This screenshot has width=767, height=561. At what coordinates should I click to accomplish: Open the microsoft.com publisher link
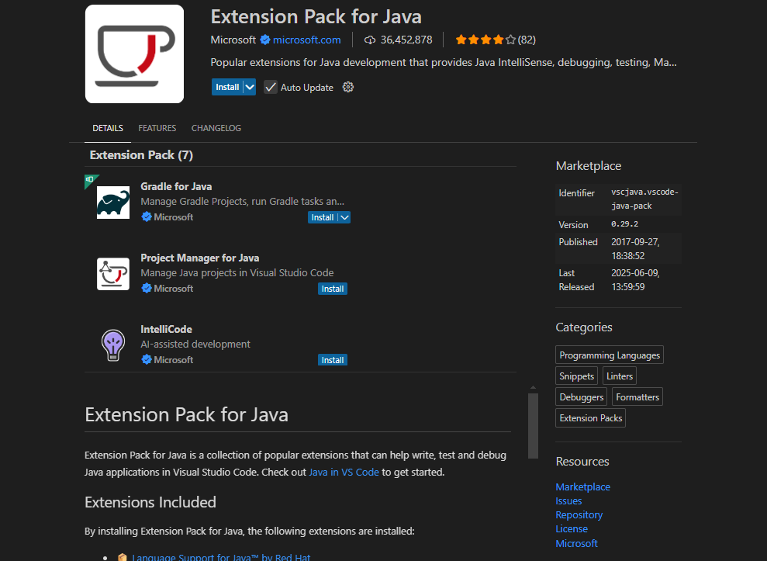306,40
